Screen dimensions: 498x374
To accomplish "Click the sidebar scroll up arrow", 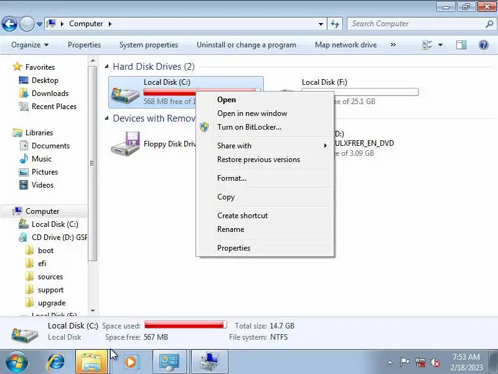I will click(x=92, y=60).
